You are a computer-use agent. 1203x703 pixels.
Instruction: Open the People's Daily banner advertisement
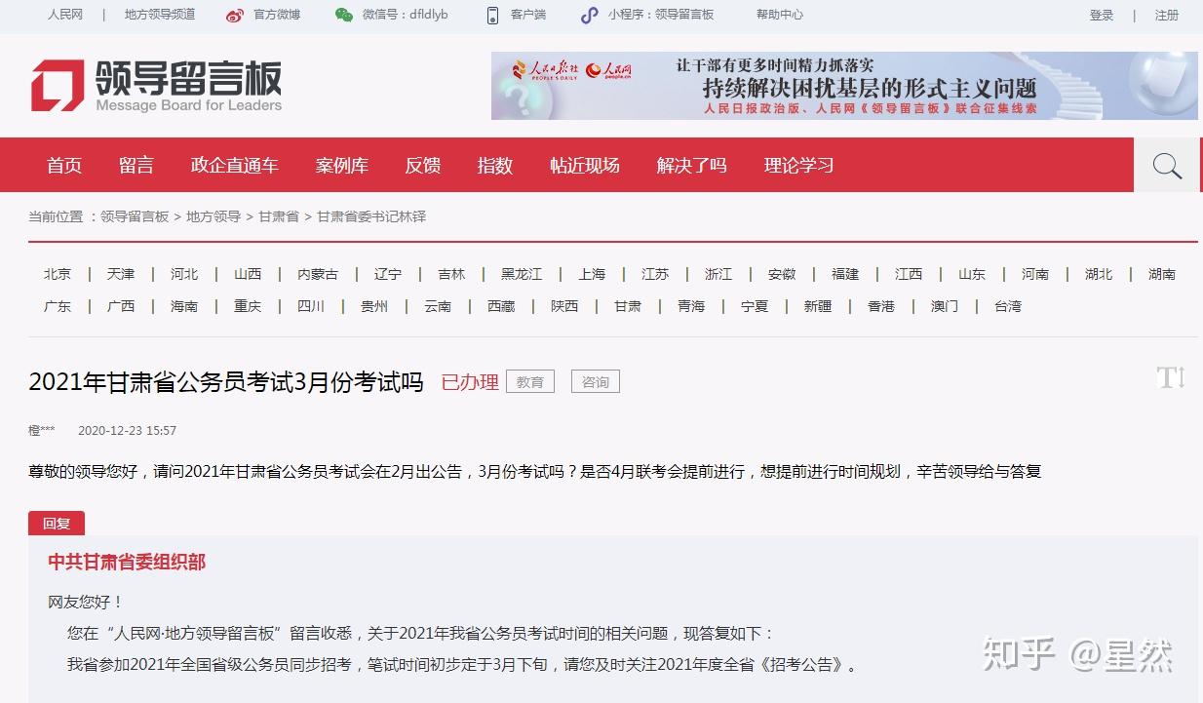point(844,86)
